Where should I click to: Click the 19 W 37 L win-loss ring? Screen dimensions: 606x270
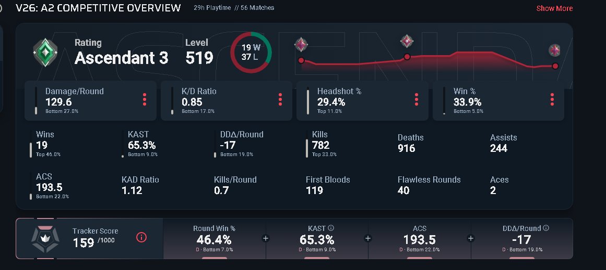click(x=251, y=52)
